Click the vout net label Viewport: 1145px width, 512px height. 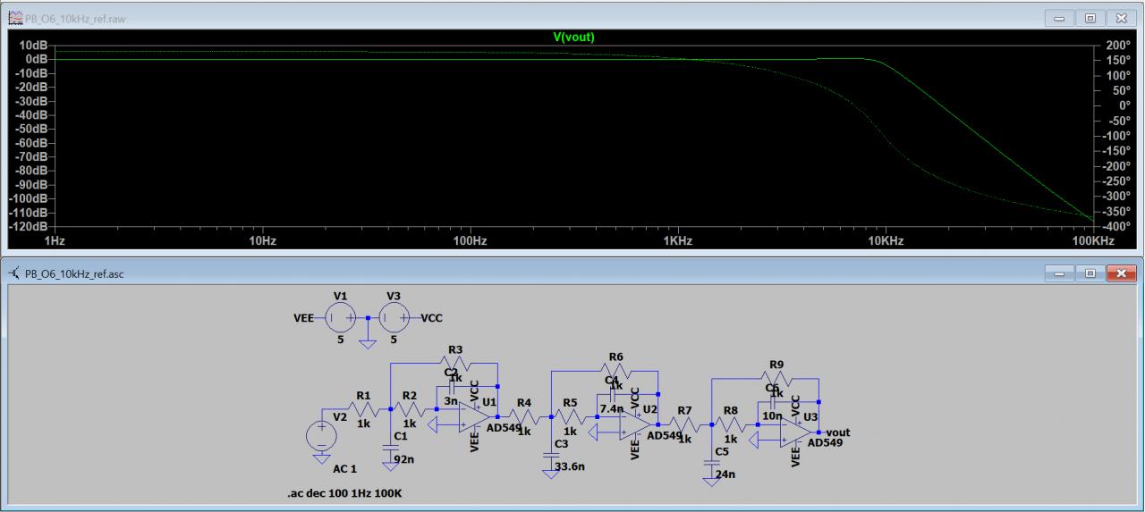pyautogui.click(x=839, y=432)
